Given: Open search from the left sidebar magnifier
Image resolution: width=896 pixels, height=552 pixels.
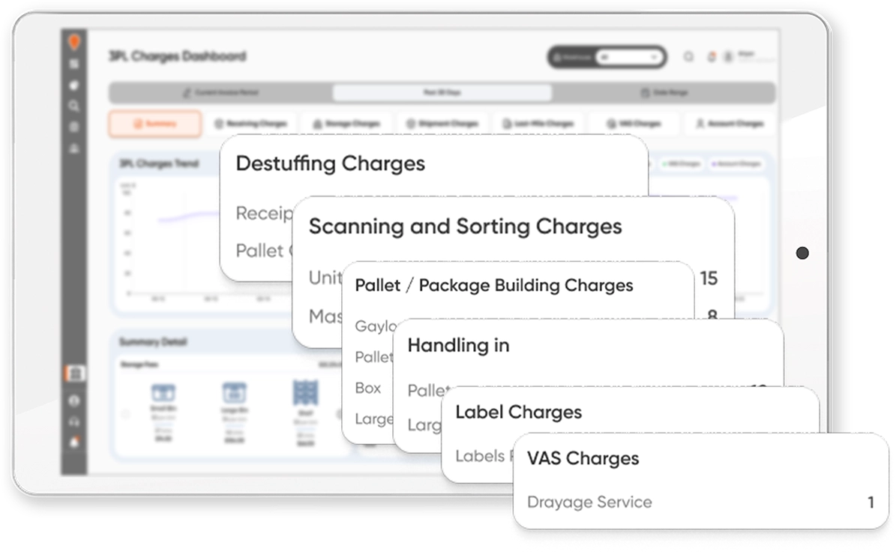Looking at the screenshot, I should point(73,106).
